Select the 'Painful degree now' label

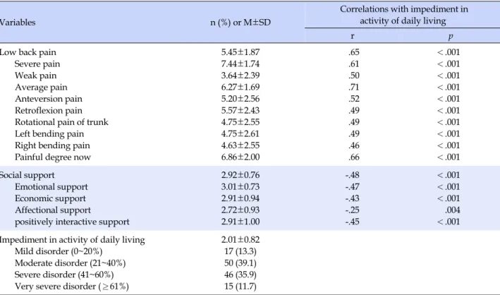53,157
